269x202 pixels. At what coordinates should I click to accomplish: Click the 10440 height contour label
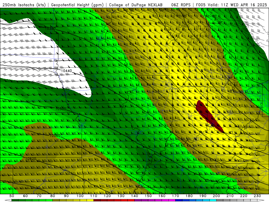click(66, 71)
